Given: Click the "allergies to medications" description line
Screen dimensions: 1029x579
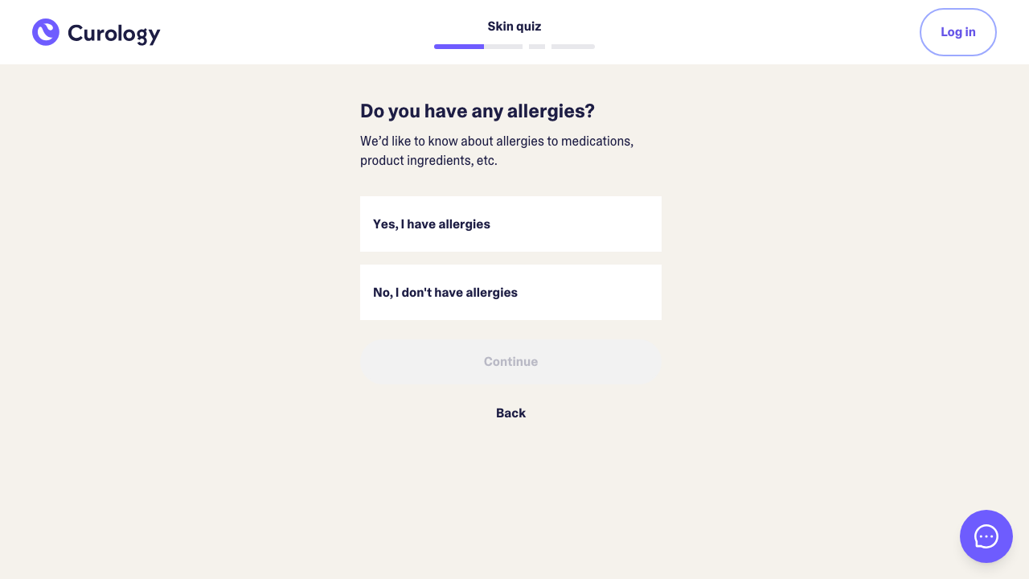Looking at the screenshot, I should 497,142.
